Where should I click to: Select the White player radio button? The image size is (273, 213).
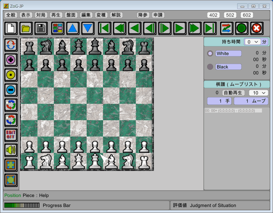[210, 53]
